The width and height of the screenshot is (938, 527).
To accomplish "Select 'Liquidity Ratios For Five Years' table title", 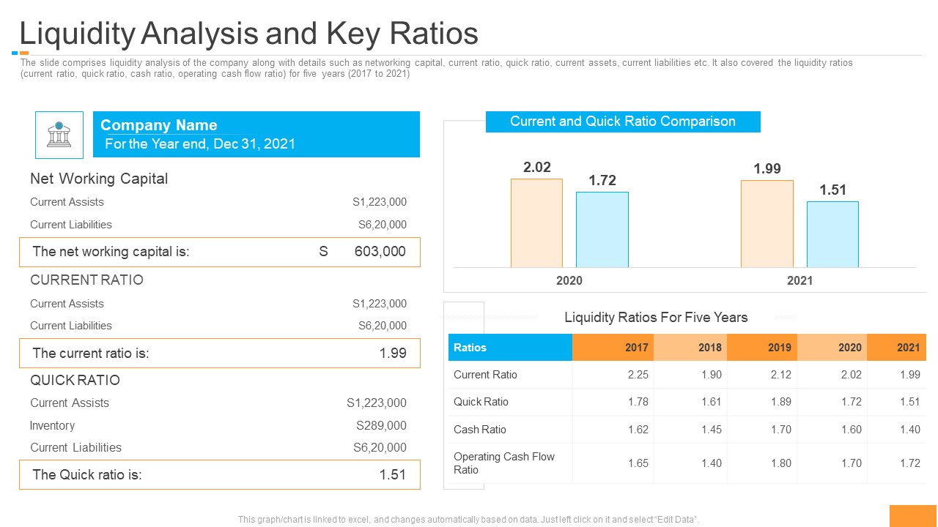I will point(656,317).
